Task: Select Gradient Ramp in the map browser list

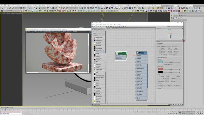Action: click(99, 69)
